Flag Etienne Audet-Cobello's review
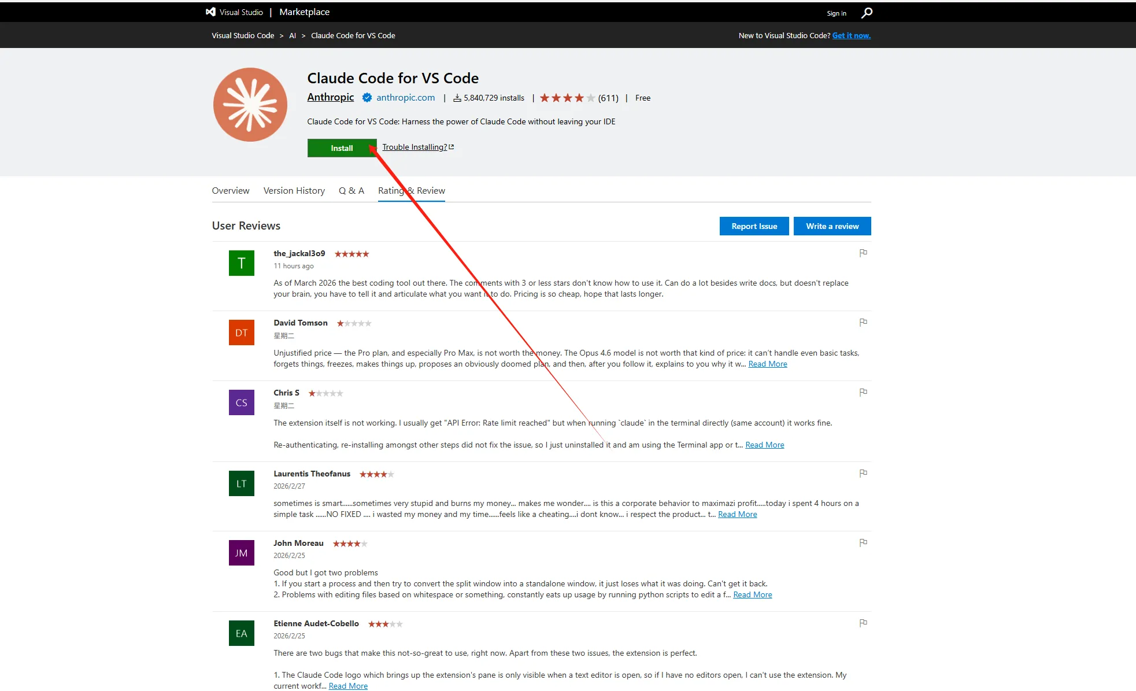Screen dimensions: 1136x691 click(x=863, y=623)
